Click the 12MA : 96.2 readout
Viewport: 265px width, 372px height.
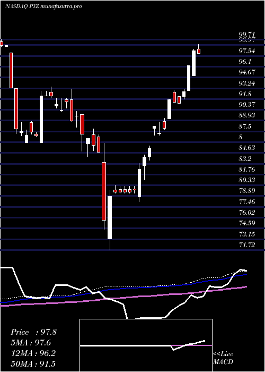click(33, 353)
